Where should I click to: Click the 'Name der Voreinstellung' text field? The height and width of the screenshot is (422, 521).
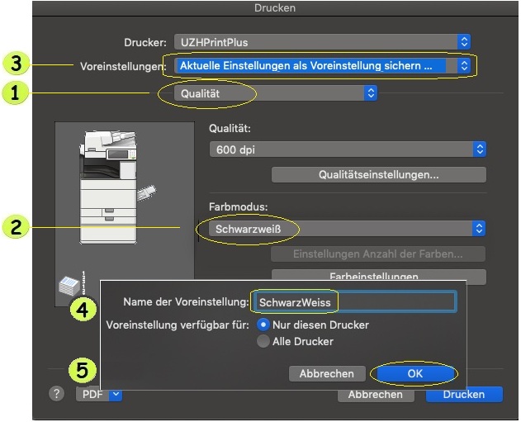click(354, 302)
